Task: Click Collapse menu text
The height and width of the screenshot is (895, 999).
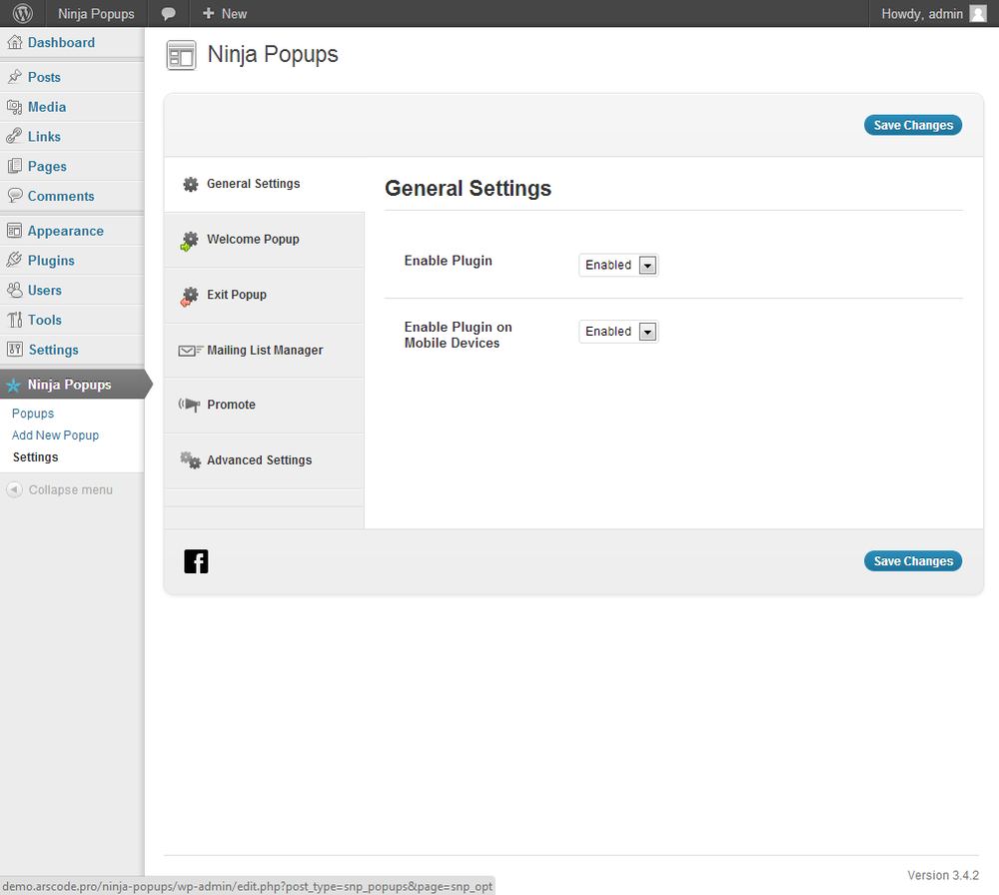Action: click(71, 489)
